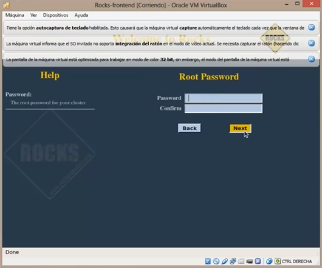Image resolution: width=322 pixels, height=268 pixels.
Task: Open the Ayuda menu
Action: pos(81,15)
